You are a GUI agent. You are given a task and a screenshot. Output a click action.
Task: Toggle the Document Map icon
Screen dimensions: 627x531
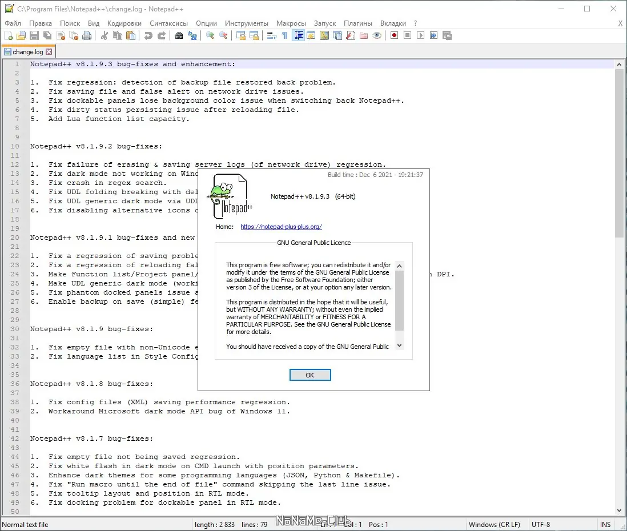tap(324, 35)
